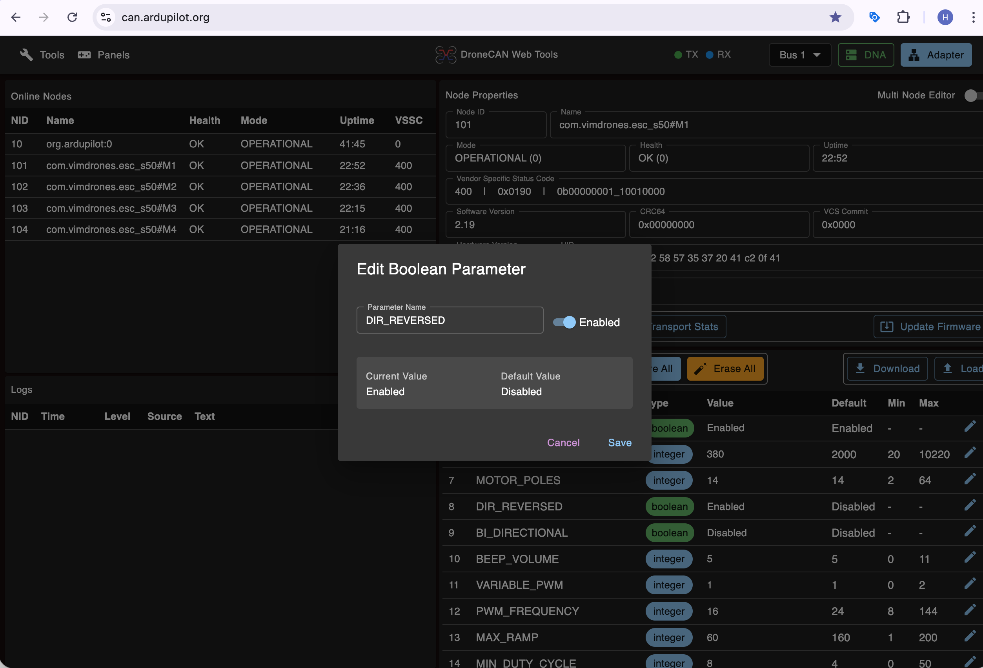Bookmark page with star icon
Image resolution: width=983 pixels, height=668 pixels.
[835, 17]
